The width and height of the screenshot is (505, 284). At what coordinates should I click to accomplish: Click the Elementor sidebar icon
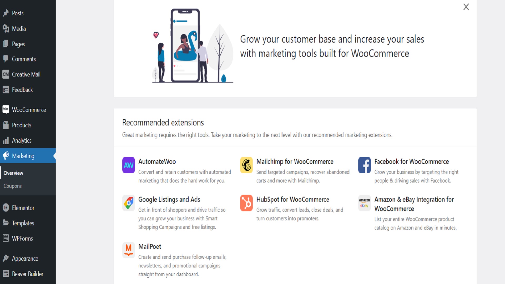[x=6, y=207]
